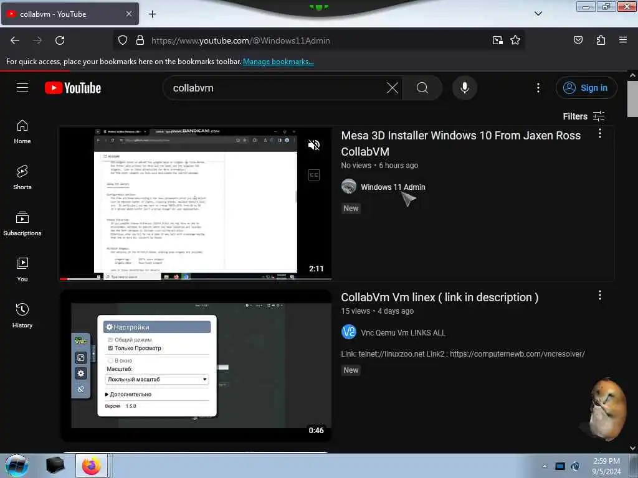This screenshot has width=638, height=478.
Task: Select the collabvm - YouTube tab
Action: coord(70,14)
